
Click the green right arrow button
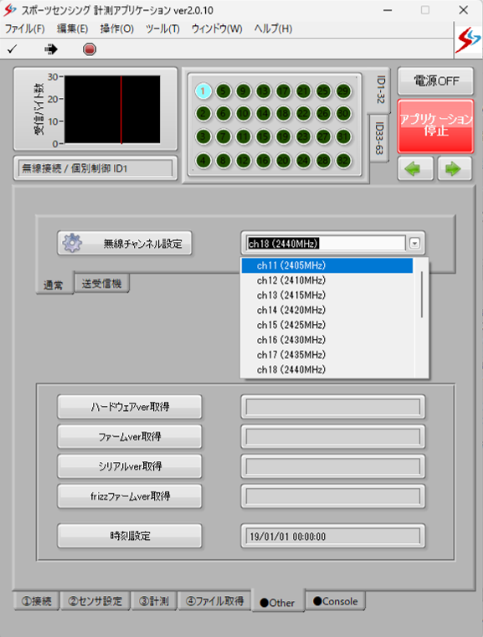[455, 168]
